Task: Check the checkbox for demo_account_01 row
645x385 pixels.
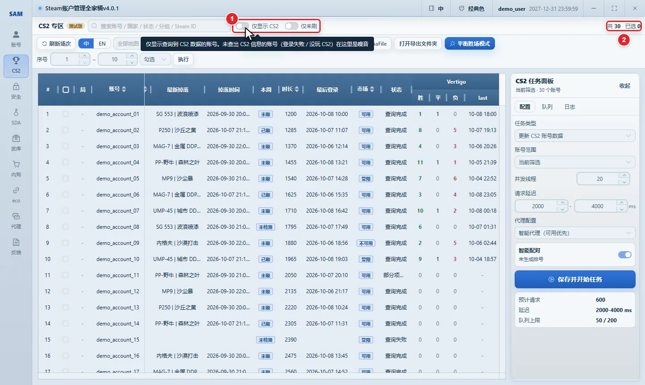Action: [65, 114]
